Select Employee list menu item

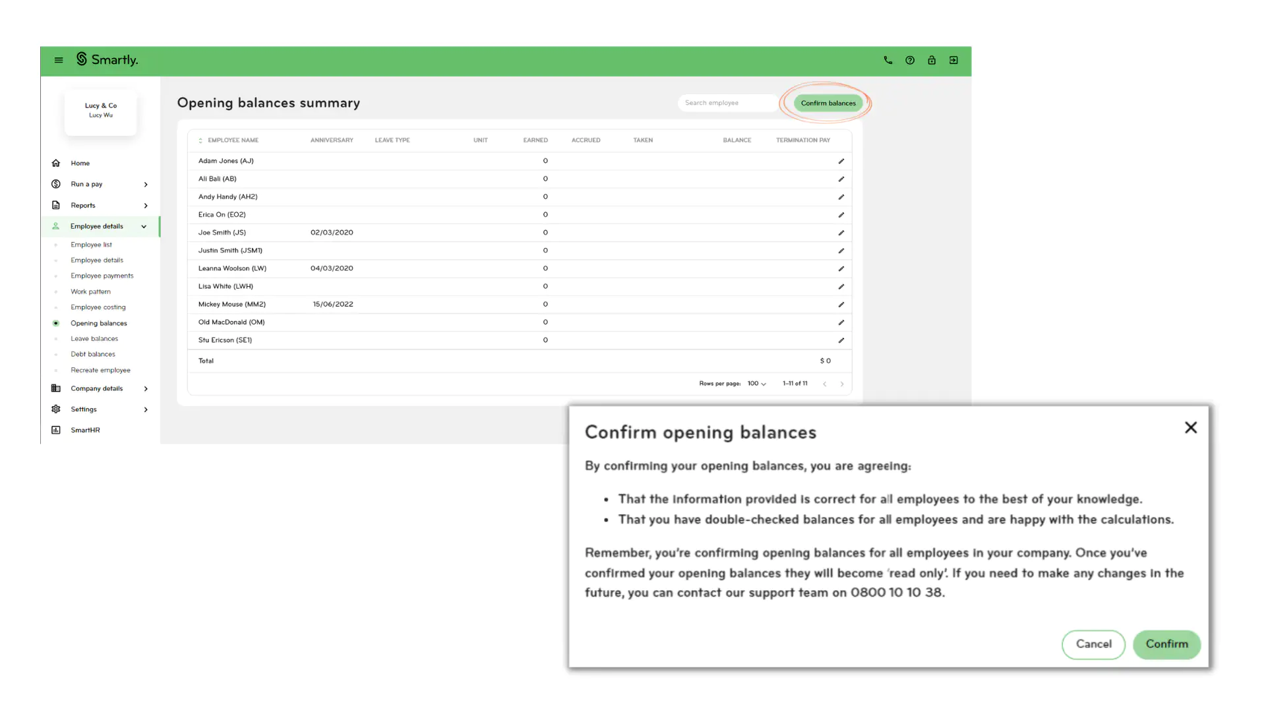click(91, 245)
